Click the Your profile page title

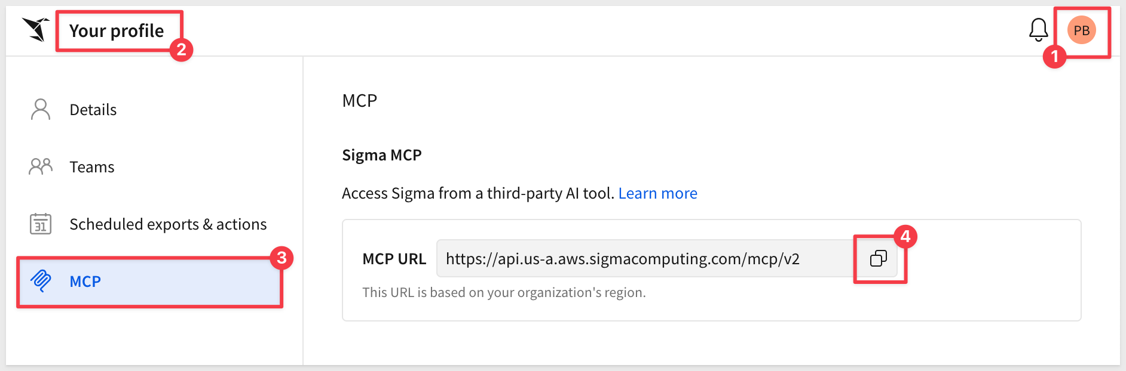click(x=117, y=30)
